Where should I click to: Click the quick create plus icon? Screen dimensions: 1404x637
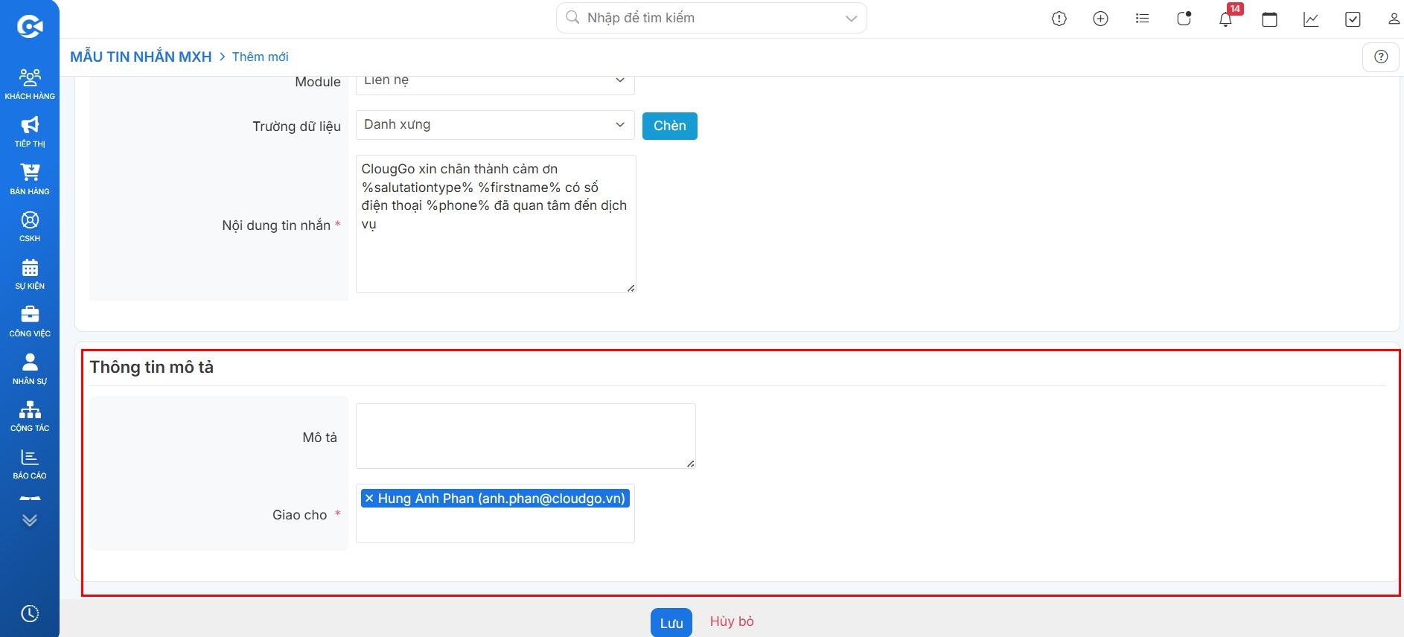click(1101, 19)
